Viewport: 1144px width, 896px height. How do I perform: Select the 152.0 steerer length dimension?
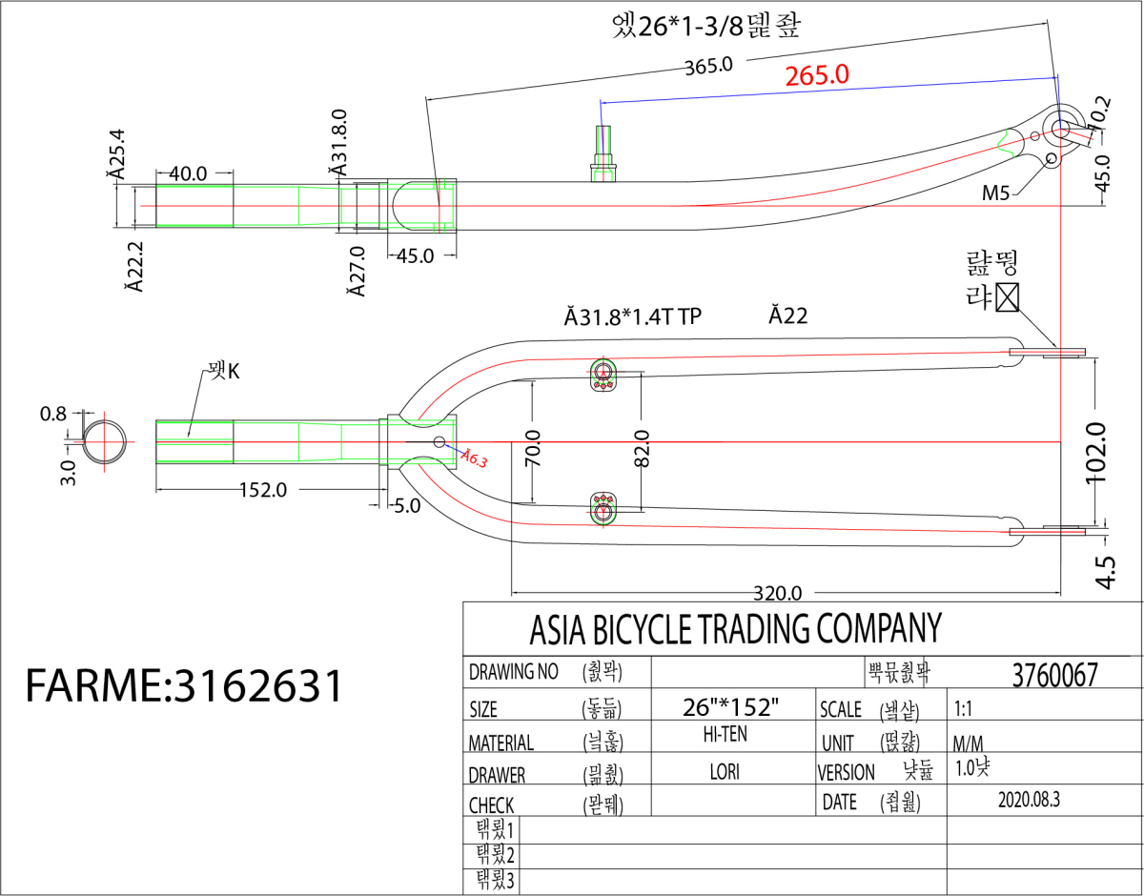coord(262,490)
